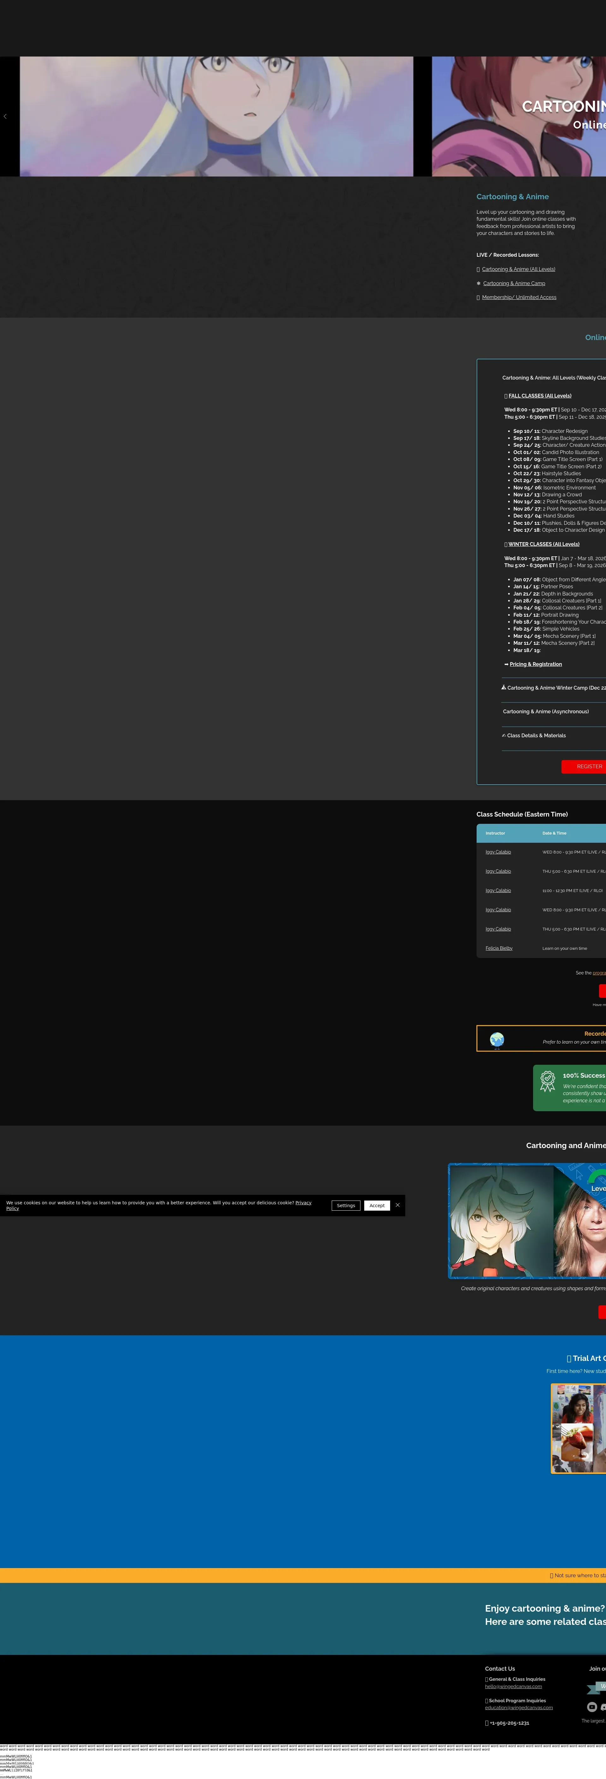Expand Class Details & Materials accordion
Viewport: 606px width, 1779px height.
(536, 735)
